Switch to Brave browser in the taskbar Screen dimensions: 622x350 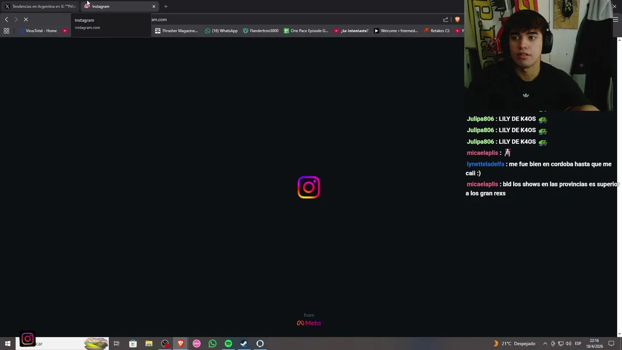coord(181,344)
